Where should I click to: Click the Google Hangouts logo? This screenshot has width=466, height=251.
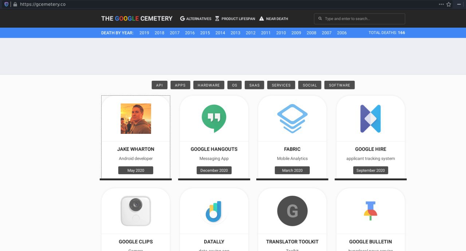point(214,119)
